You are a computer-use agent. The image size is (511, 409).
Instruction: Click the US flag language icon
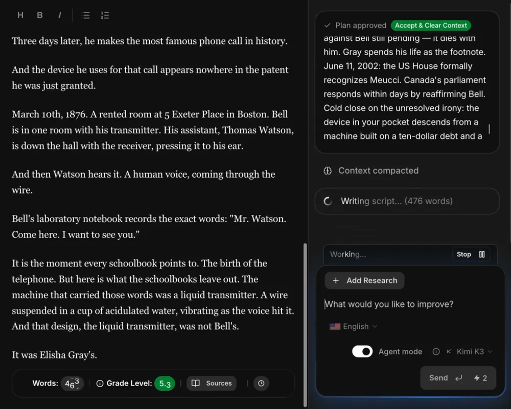click(x=335, y=326)
